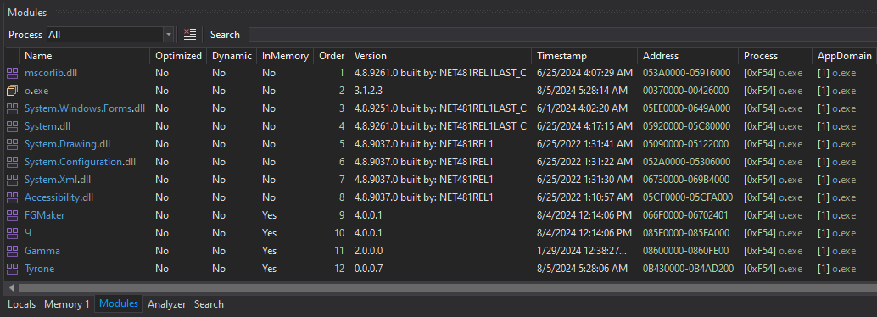Viewport: 877px width, 317px height.
Task: Click the InMemory Yes cell for FGMaker
Action: pos(269,215)
